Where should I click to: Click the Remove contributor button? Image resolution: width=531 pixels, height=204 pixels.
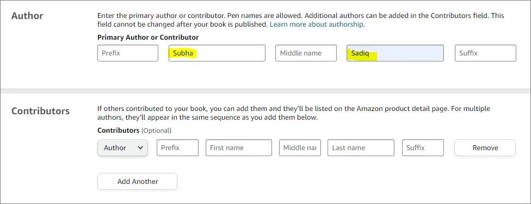(485, 148)
